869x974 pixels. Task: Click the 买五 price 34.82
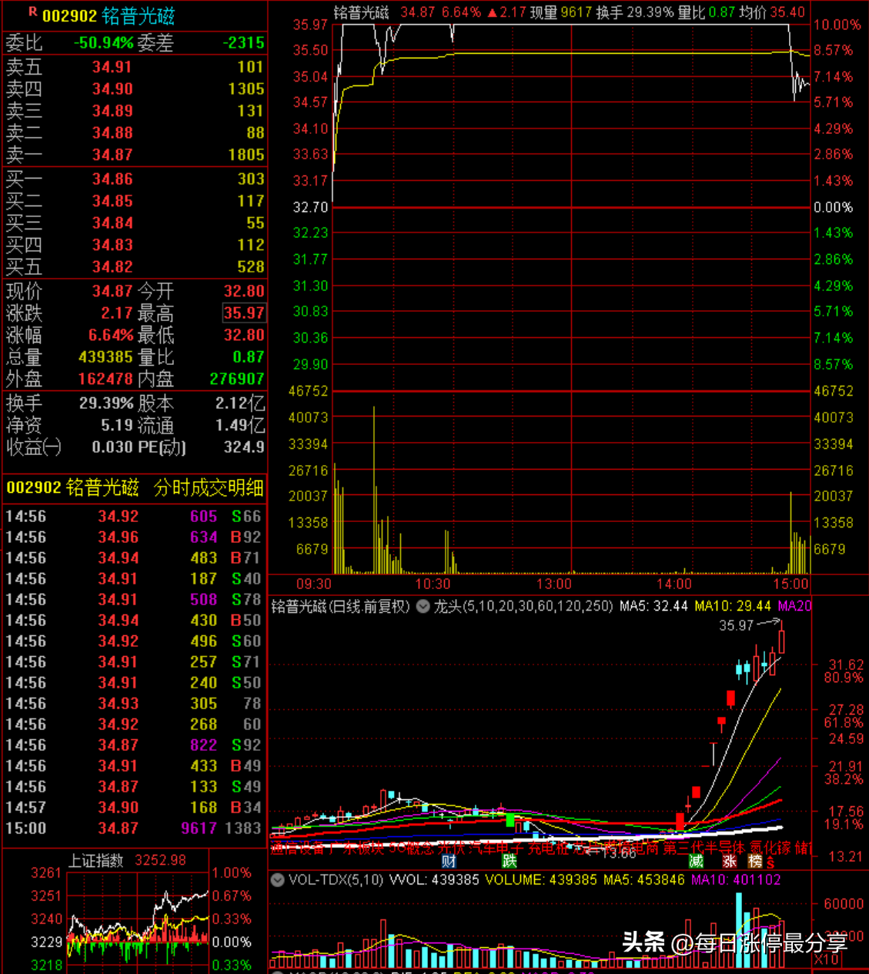[112, 267]
